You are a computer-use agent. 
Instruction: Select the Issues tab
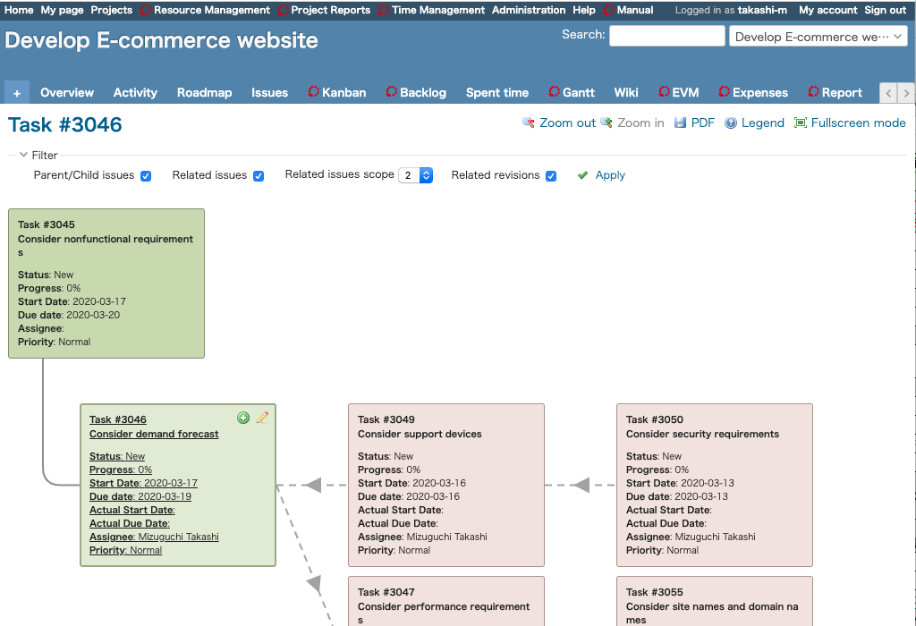[270, 93]
